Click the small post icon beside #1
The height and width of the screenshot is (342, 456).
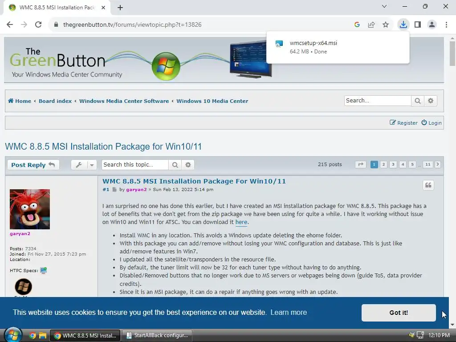click(x=114, y=190)
